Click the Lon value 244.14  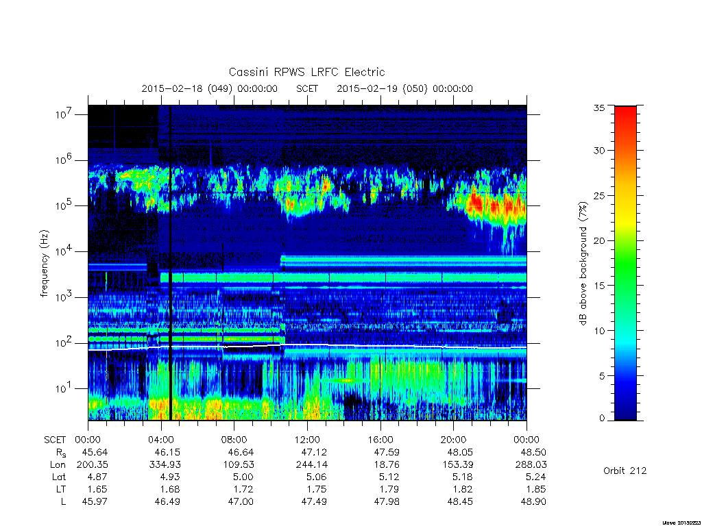coord(312,465)
